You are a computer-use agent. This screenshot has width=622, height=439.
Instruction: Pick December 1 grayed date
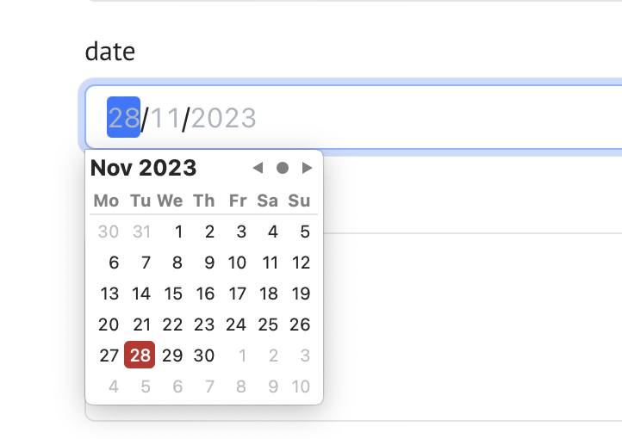pos(242,356)
